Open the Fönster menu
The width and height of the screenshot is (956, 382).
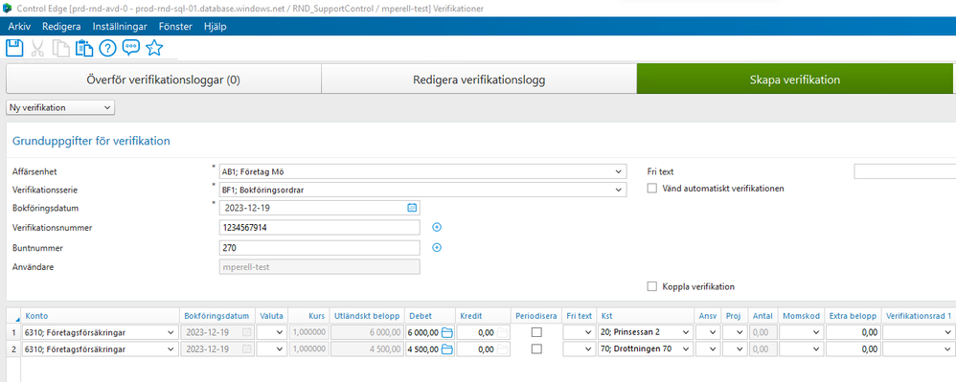coord(175,26)
